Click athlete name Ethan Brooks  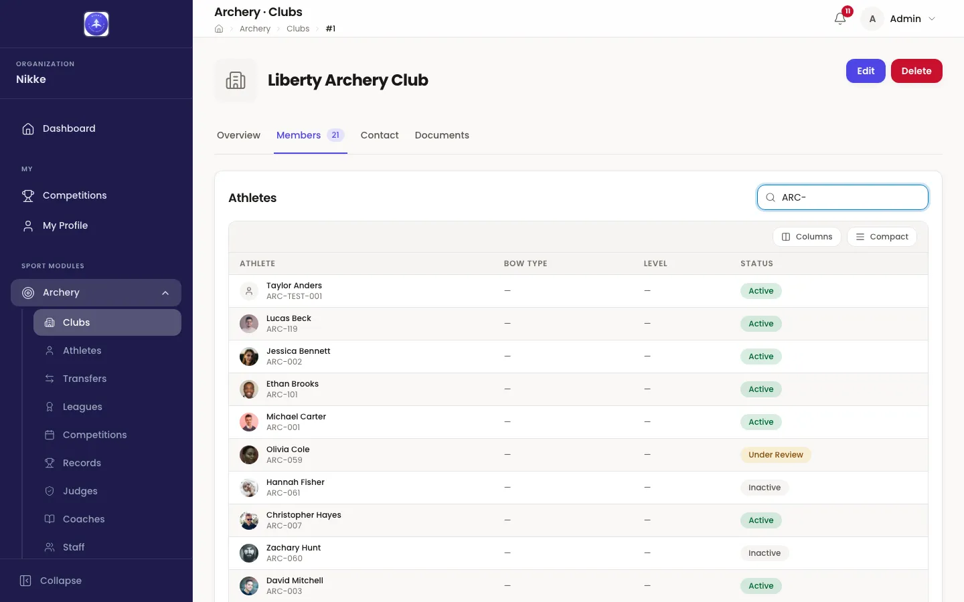point(293,384)
